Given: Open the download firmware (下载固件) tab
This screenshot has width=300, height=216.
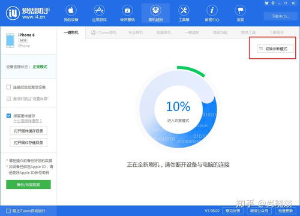Looking at the screenshot, I should click(x=277, y=32).
